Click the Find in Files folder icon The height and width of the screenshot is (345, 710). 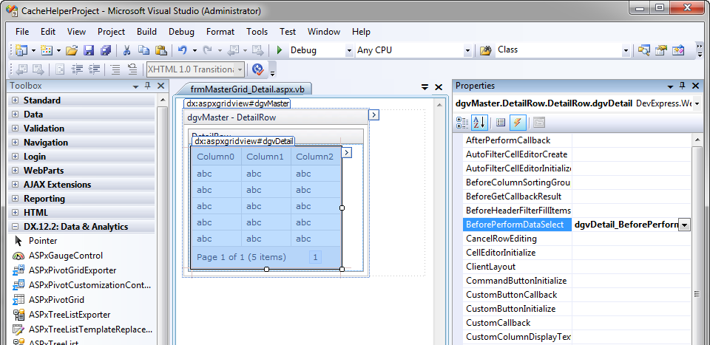click(x=486, y=50)
